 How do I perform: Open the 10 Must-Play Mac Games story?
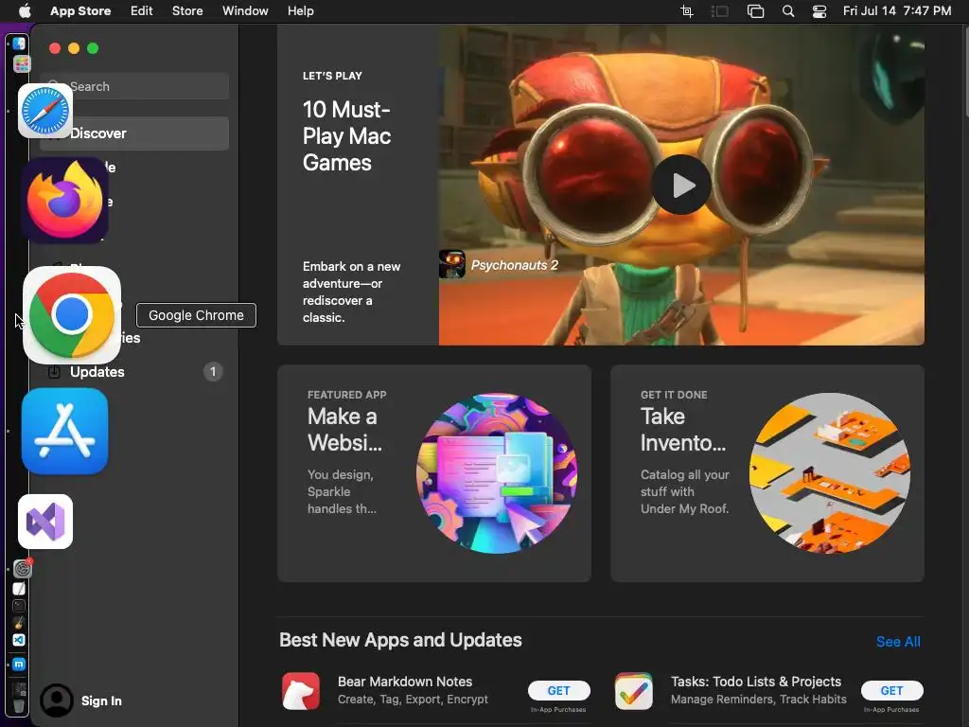click(601, 185)
